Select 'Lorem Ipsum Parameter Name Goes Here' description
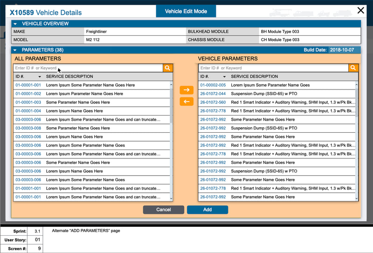This screenshot has width=373, height=253. (x=84, y=94)
